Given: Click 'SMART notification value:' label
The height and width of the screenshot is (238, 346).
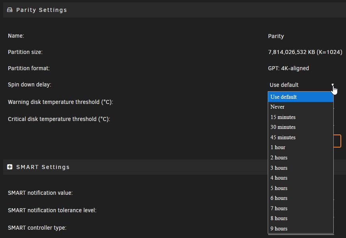Looking at the screenshot, I should coord(40,193).
